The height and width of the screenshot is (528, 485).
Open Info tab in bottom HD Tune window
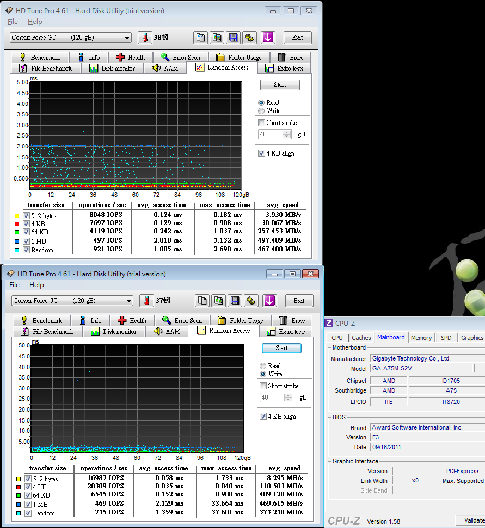(90, 321)
